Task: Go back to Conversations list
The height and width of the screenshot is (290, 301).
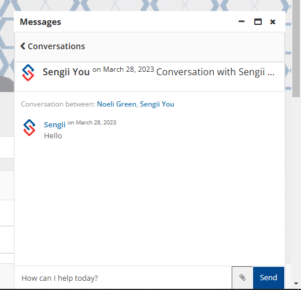Action: [53, 46]
